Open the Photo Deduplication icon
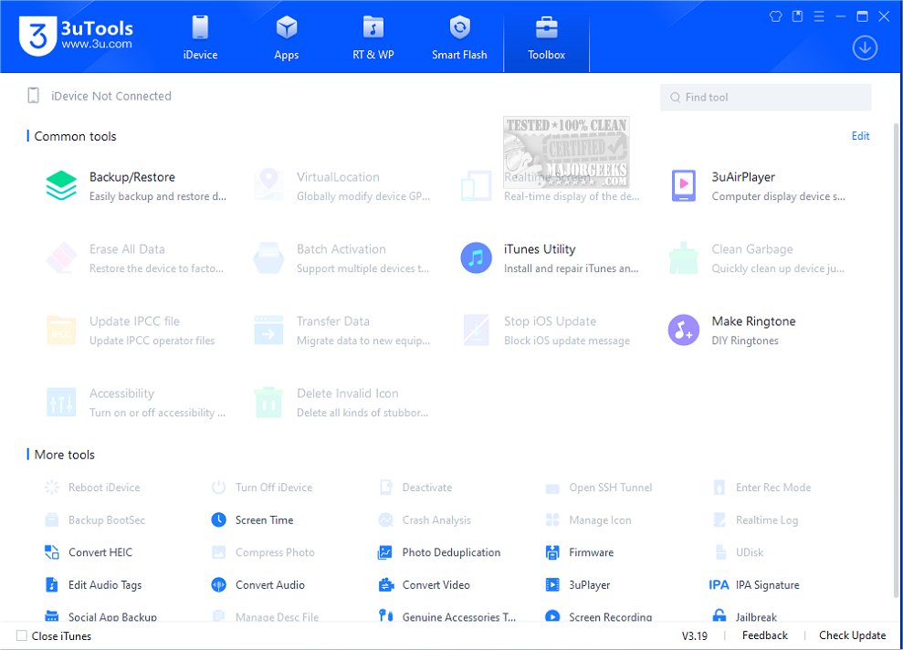903x650 pixels. pyautogui.click(x=385, y=552)
